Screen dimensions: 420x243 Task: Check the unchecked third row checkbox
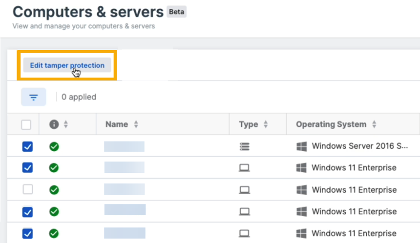pyautogui.click(x=28, y=189)
